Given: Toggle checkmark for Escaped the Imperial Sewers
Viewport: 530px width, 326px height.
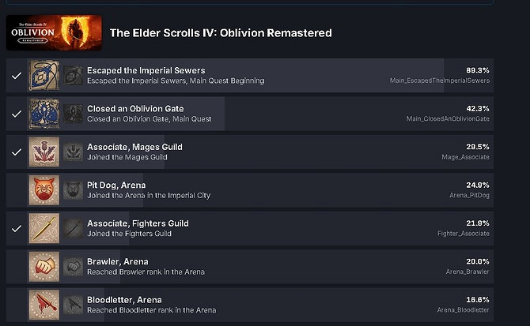Looking at the screenshot, I should tap(17, 75).
